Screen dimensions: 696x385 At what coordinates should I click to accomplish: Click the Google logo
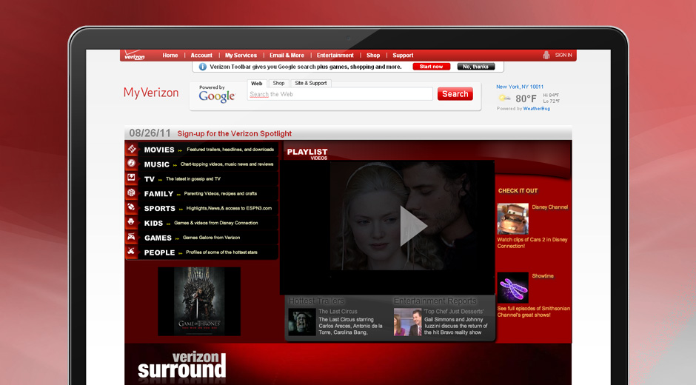pyautogui.click(x=217, y=96)
